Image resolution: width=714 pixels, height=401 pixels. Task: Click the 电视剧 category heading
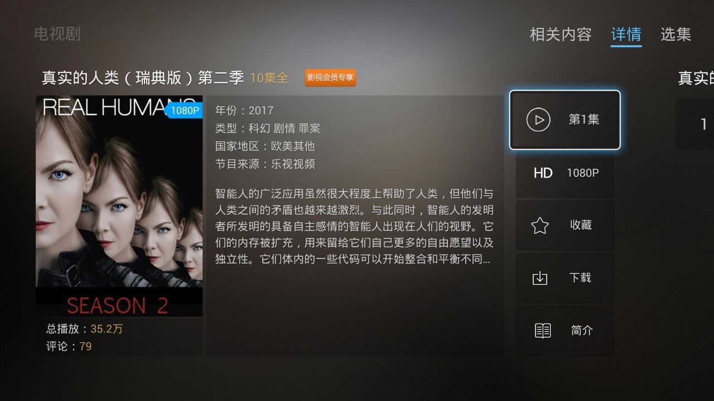(x=57, y=34)
